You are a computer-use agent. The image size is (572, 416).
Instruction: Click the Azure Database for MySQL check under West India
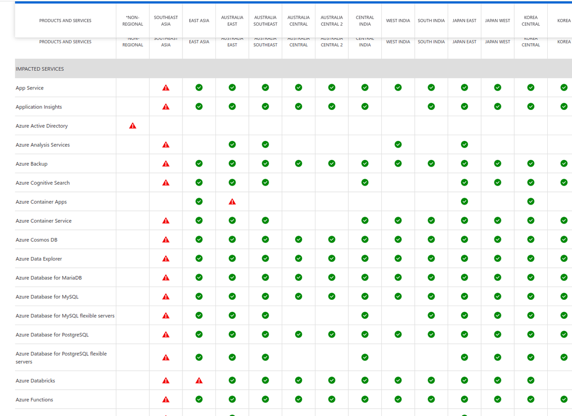tap(398, 297)
